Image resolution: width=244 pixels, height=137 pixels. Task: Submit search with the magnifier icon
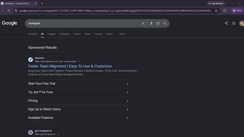(x=165, y=23)
